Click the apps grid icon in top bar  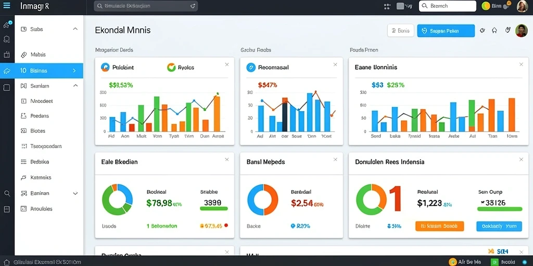click(387, 6)
